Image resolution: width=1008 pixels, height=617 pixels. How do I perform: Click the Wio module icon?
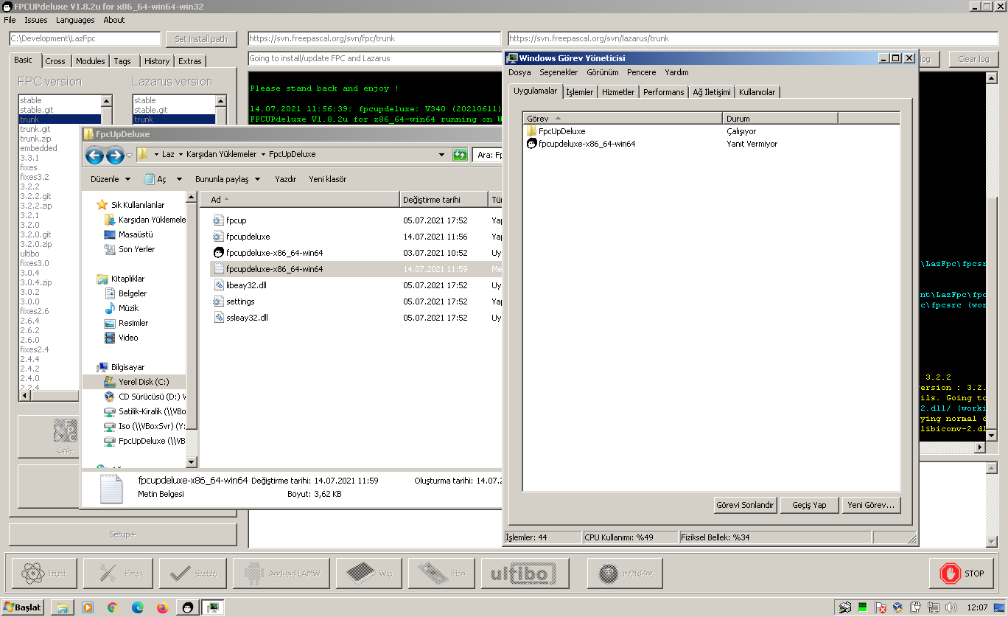click(368, 573)
